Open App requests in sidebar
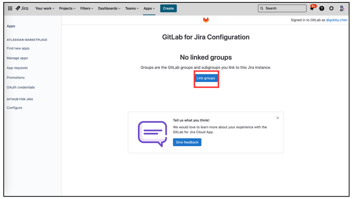Viewport: 353px width, 199px height. (x=17, y=68)
